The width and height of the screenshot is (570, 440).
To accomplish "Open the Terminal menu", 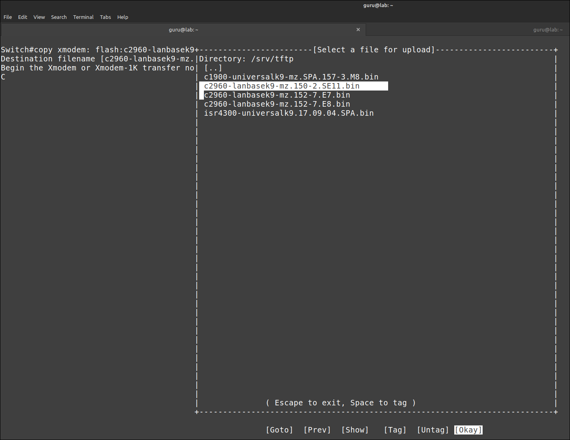I will tap(83, 17).
